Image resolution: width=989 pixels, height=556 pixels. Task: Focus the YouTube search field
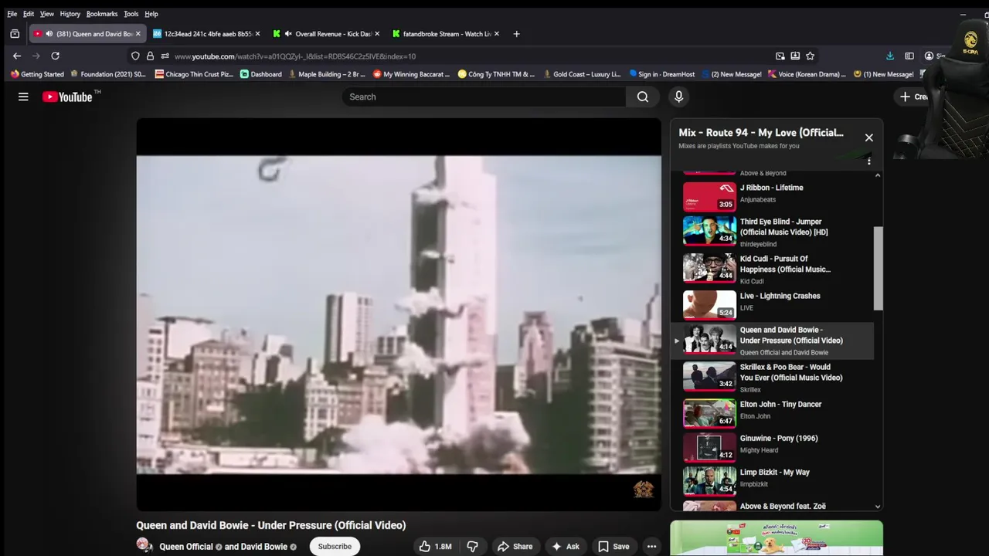[484, 97]
